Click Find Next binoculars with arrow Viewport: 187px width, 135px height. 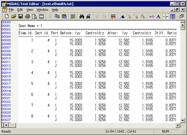point(89,16)
